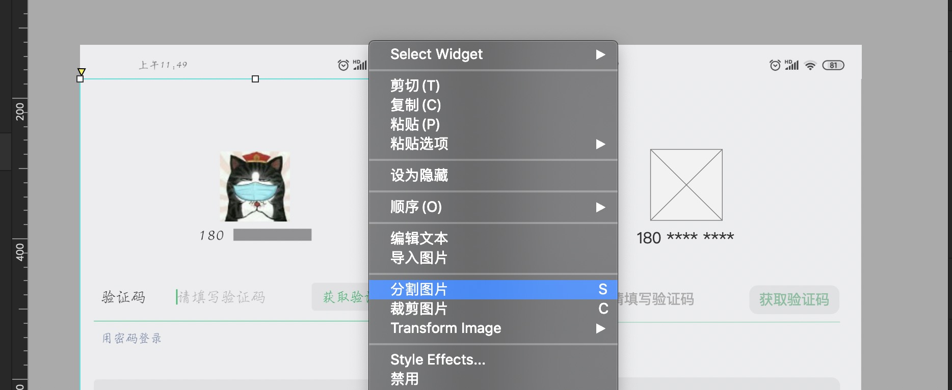The width and height of the screenshot is (952, 390).
Task: Select 分割图片 slice option
Action: (x=492, y=289)
